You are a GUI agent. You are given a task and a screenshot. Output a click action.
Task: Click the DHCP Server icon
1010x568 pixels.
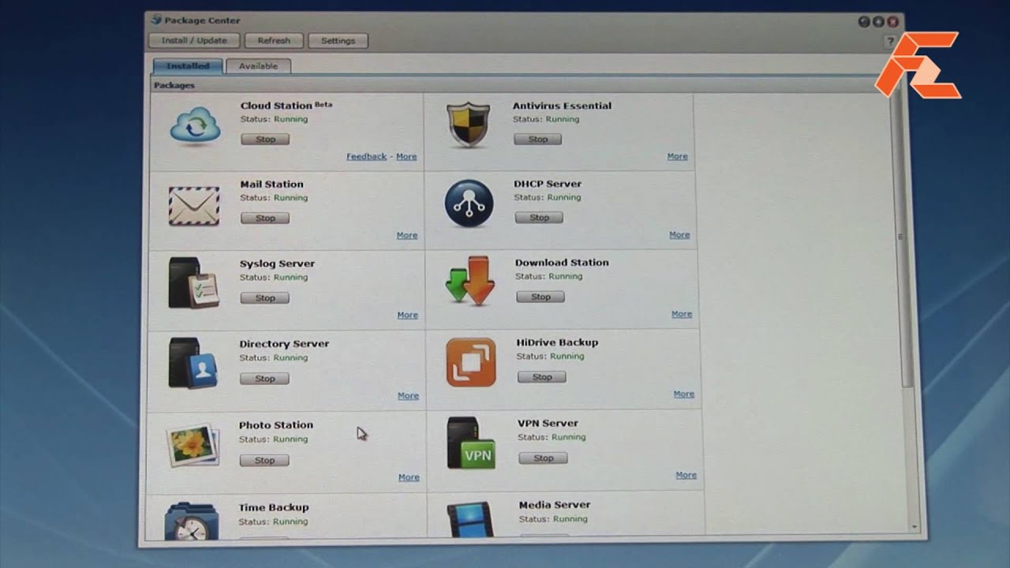[469, 204]
